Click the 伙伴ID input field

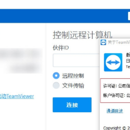[x=76, y=60]
